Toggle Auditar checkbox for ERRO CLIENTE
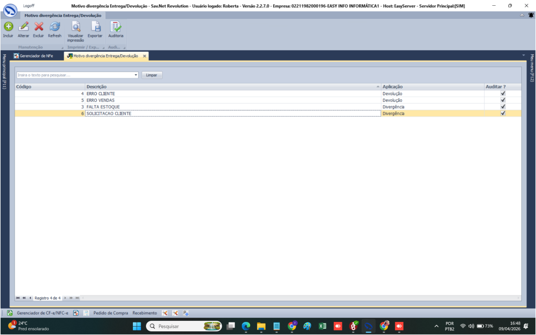Screen dimensions: 536x335 (503, 94)
